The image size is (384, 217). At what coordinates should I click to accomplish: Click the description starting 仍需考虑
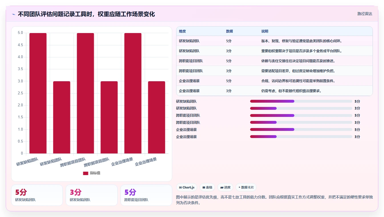pos(291,91)
